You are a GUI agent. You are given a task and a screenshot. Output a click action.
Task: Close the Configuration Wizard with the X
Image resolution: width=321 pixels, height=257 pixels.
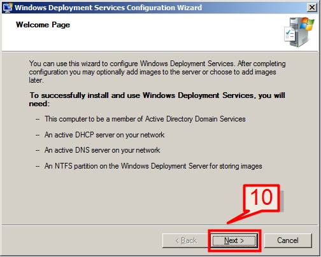coord(312,8)
